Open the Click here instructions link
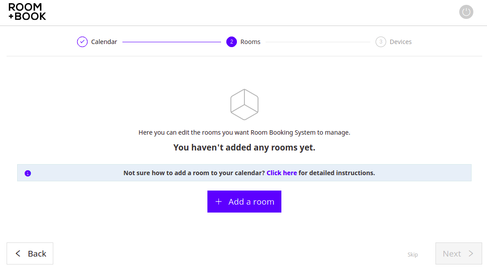The height and width of the screenshot is (268, 487). (x=282, y=173)
